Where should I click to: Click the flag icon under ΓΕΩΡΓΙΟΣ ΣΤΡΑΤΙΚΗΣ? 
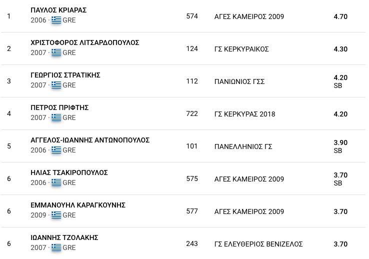coord(56,85)
